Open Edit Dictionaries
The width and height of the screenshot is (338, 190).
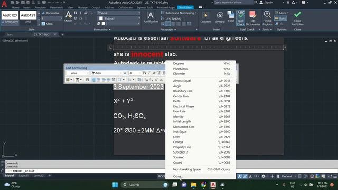pyautogui.click(x=252, y=18)
